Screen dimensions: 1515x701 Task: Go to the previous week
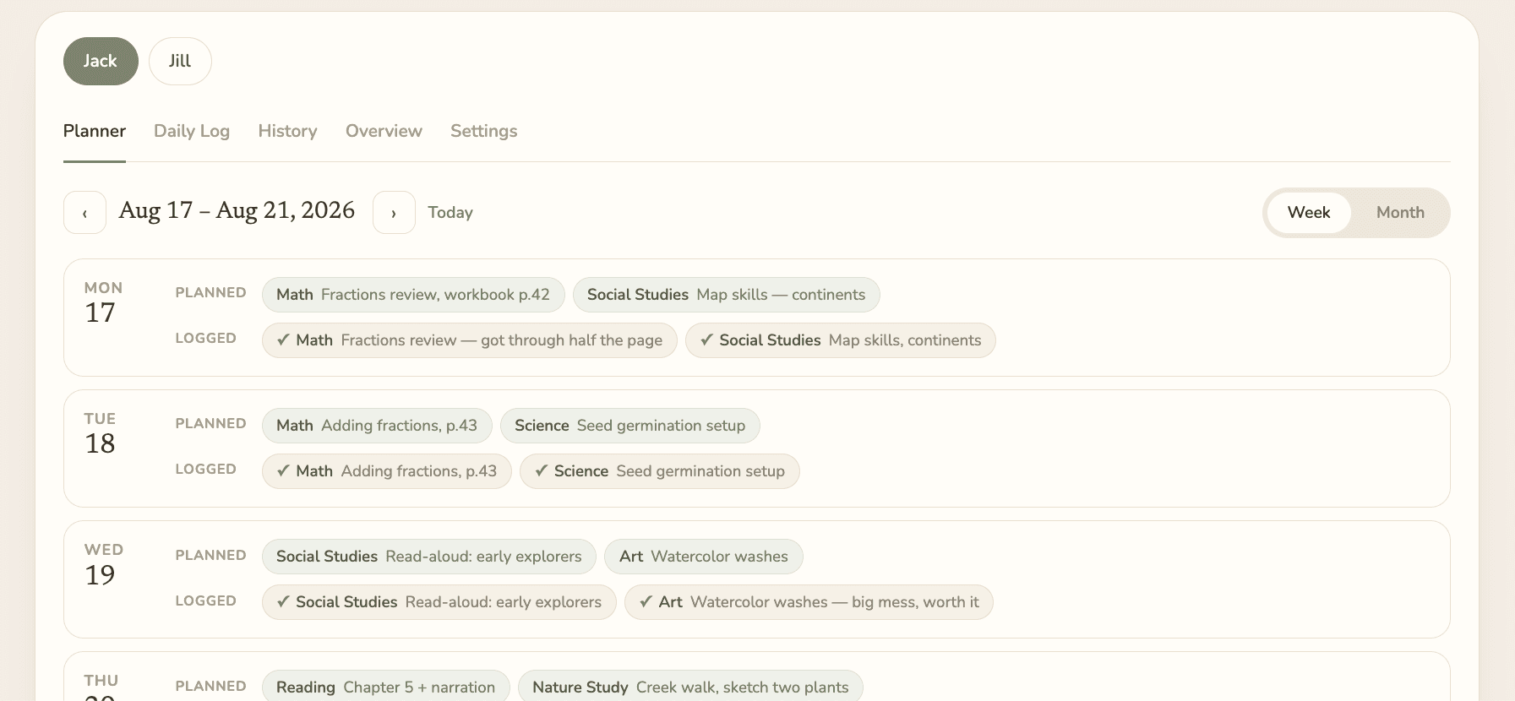84,212
